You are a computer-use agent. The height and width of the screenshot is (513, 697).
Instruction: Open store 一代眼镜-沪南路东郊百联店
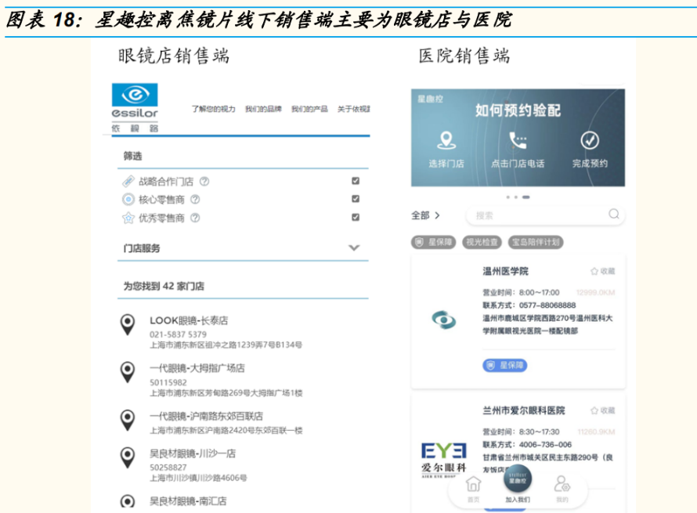point(206,416)
